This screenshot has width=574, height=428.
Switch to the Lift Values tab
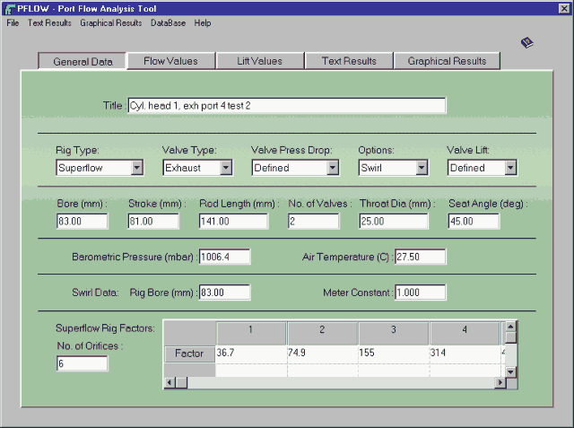click(259, 61)
